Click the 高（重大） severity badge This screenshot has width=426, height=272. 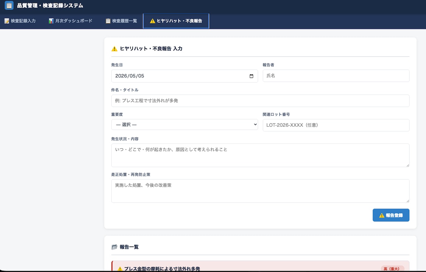(x=392, y=269)
